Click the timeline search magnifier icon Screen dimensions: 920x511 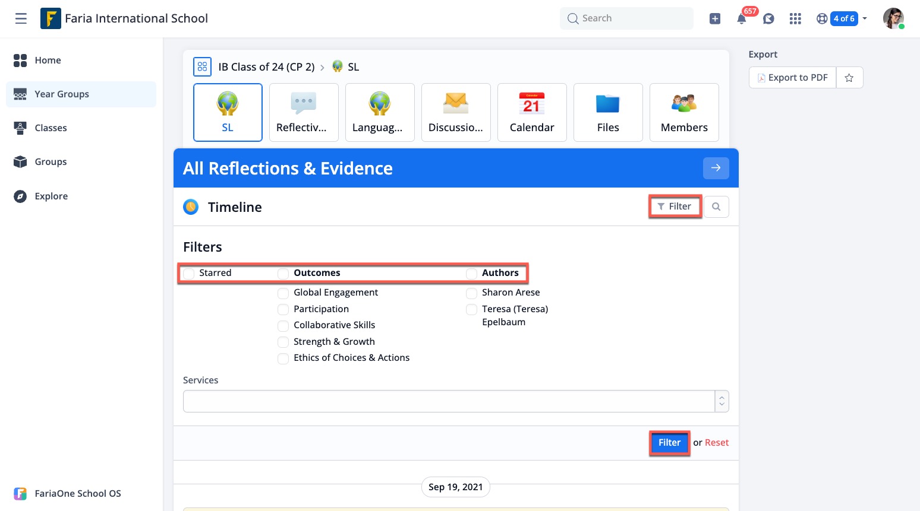pos(716,207)
